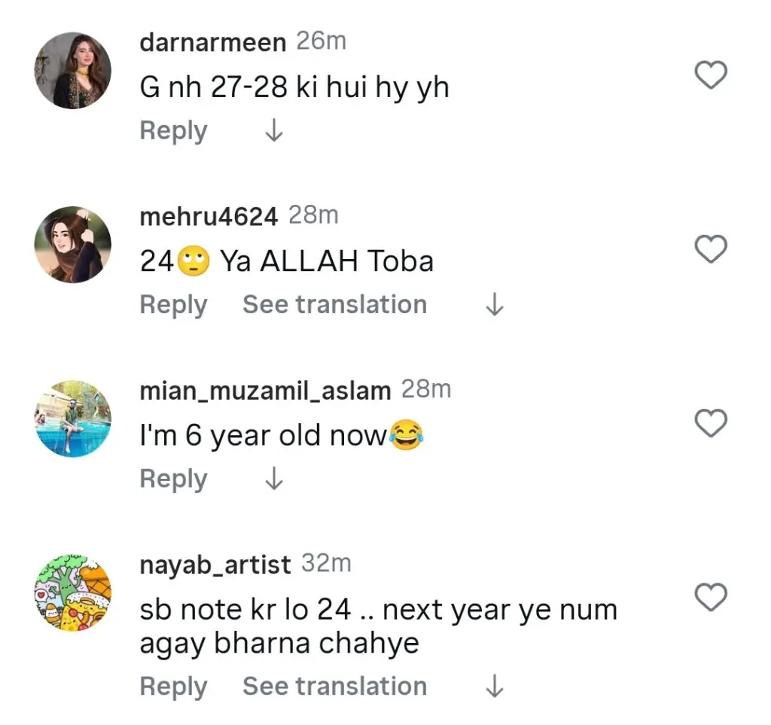Open darnarmeen's profile picture

tap(72, 71)
